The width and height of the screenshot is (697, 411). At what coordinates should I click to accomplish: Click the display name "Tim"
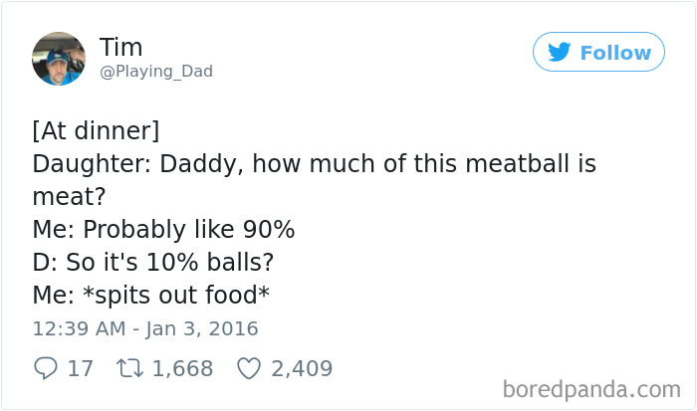(121, 47)
